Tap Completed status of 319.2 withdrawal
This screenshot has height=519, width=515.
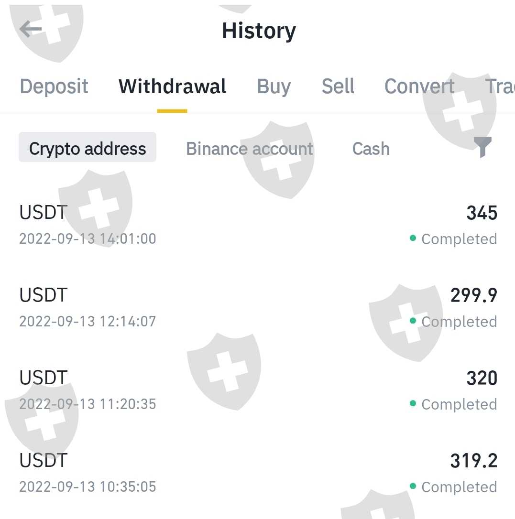459,487
